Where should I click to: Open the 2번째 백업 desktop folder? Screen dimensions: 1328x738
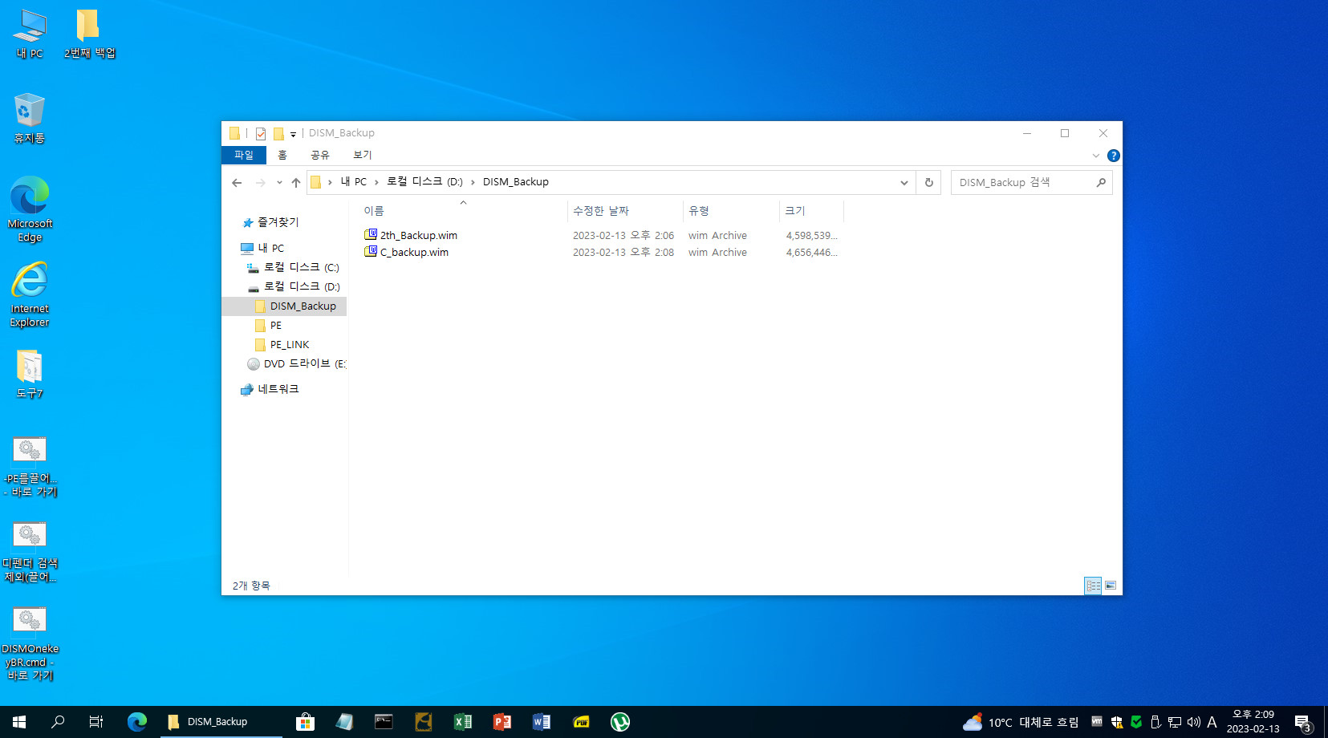coord(89,34)
